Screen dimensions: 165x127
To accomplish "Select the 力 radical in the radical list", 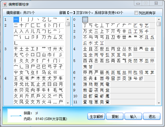I will tap(49, 37).
